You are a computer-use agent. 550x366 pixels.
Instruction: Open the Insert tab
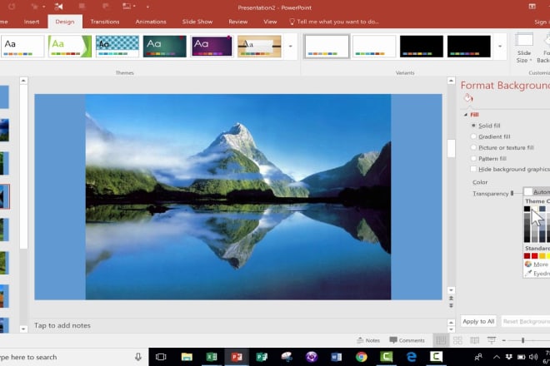pos(32,22)
